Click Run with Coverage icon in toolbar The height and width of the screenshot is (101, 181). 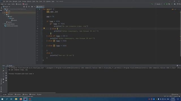pos(169,4)
